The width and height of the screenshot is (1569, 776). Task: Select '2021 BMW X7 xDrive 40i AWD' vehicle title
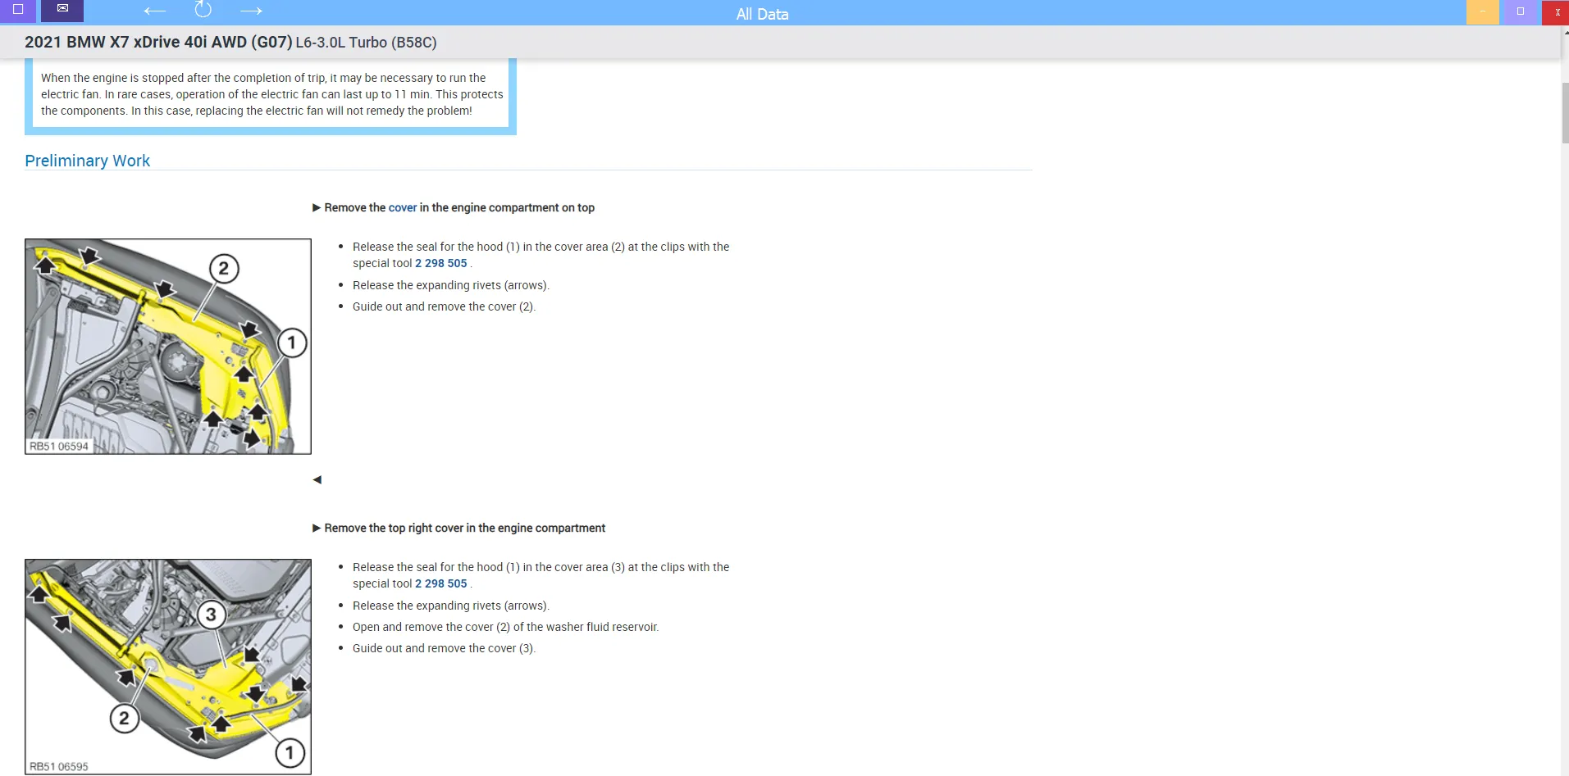click(x=158, y=42)
